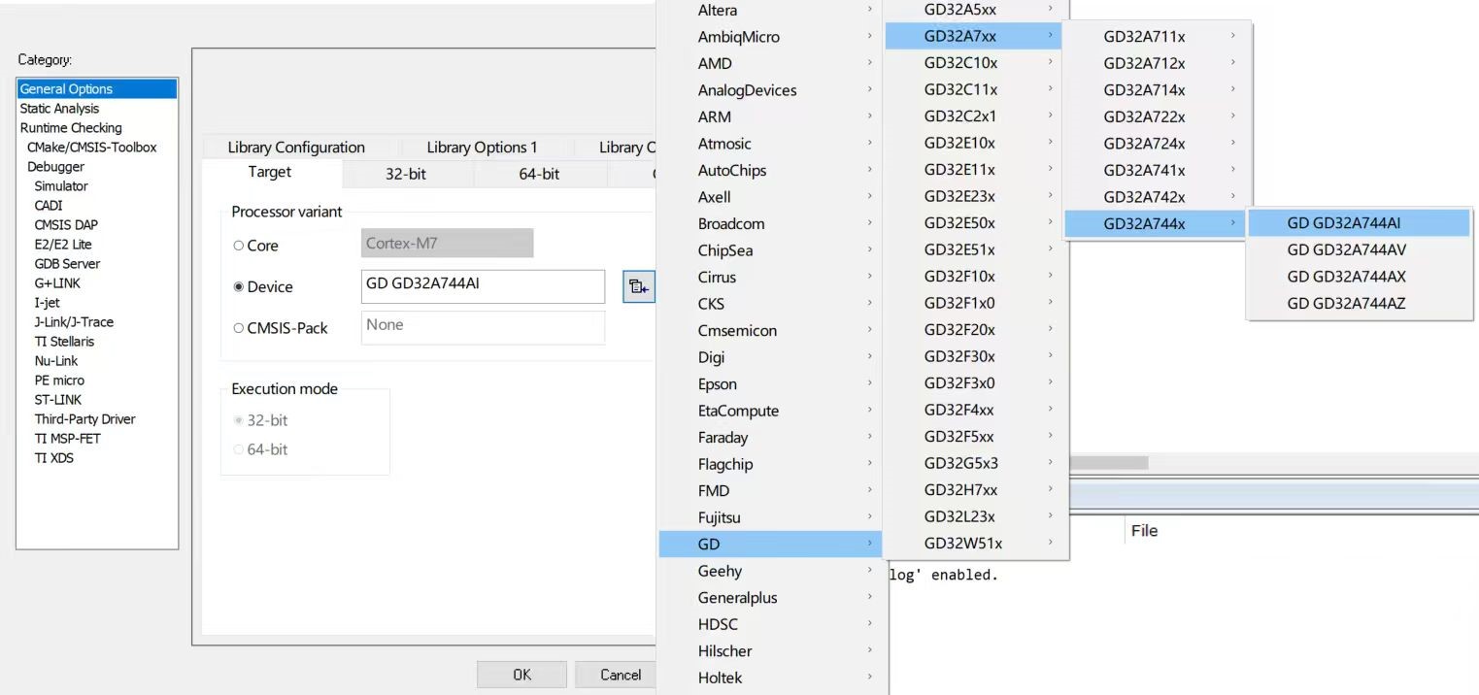
Task: Switch to the 64-bit tab
Action: (x=539, y=174)
